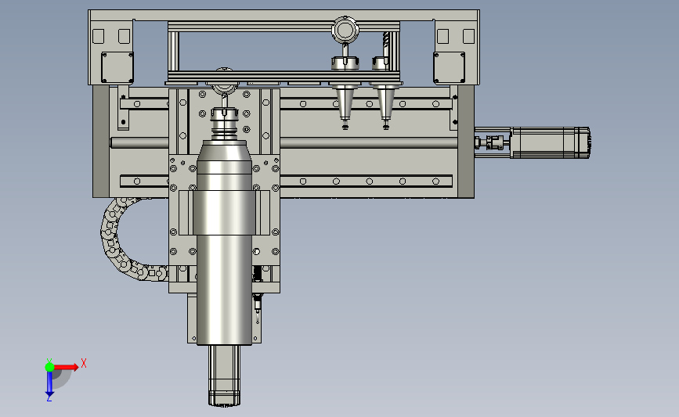Viewport: 679px width, 417px height.
Task: Click the red X axis arrow of triad
Action: point(67,367)
